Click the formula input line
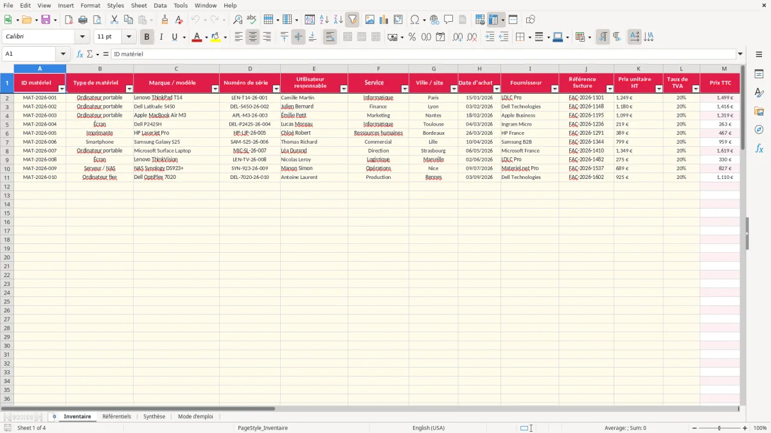The height and width of the screenshot is (433, 771). pos(423,54)
